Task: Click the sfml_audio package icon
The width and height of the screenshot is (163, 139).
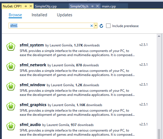Action: tap(11, 126)
